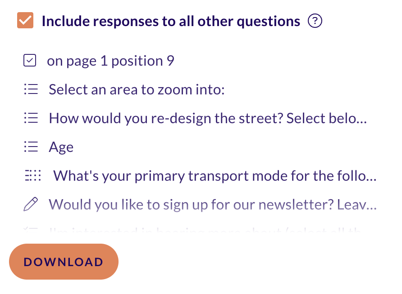Select 'What's your primary transport mode' question

[x=215, y=176]
